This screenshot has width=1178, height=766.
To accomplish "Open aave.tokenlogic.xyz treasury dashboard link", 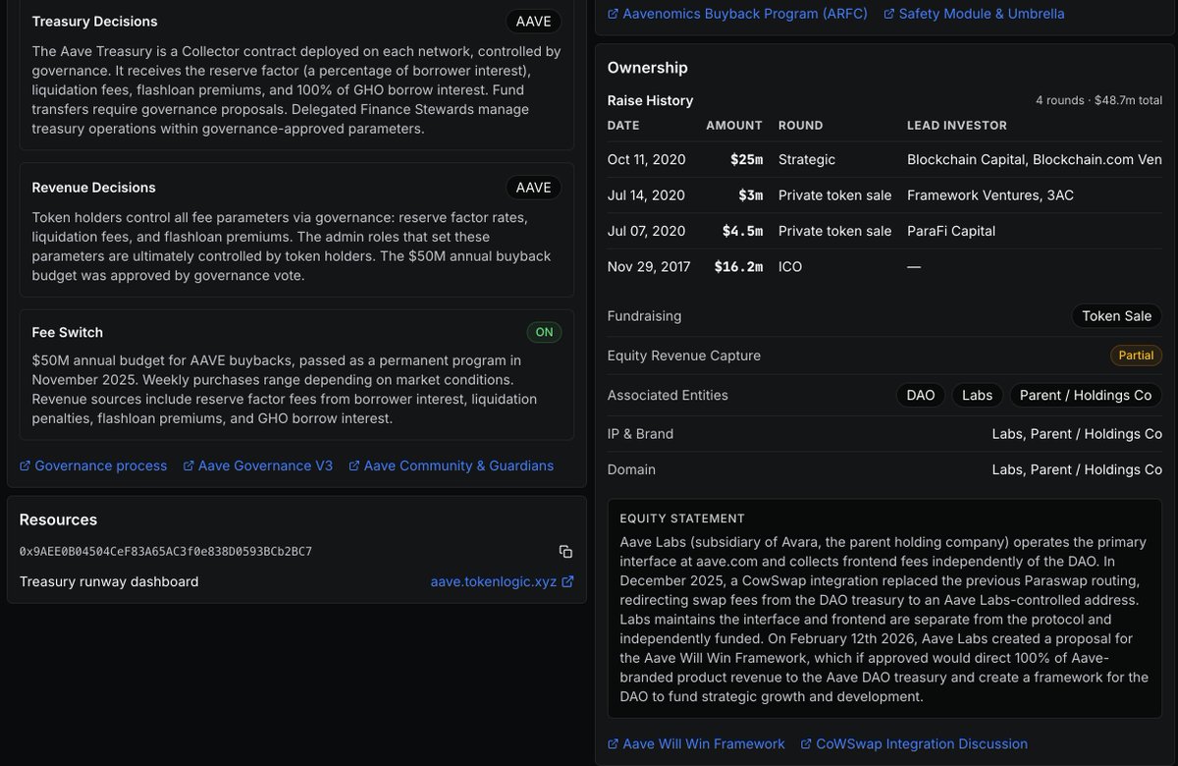I will [502, 581].
